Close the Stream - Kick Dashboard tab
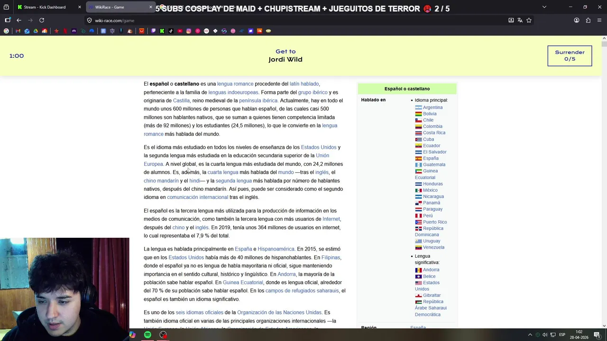The image size is (607, 341). point(80,7)
